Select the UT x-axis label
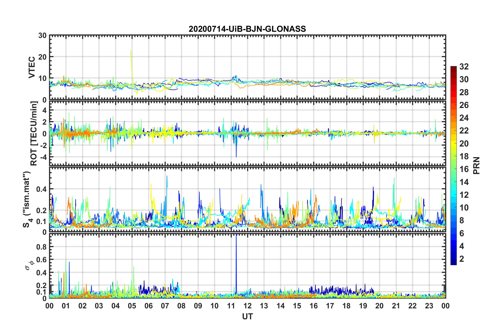495x331 pixels. 247,316
